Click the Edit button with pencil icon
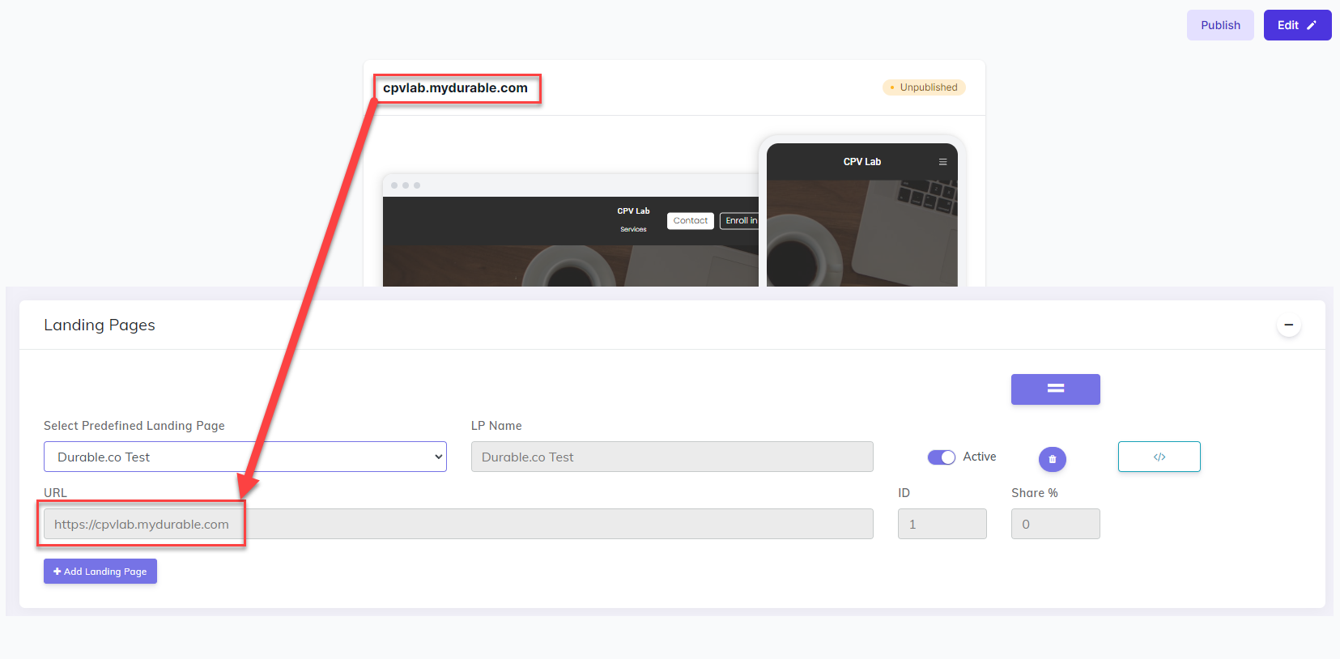The image size is (1340, 659). tap(1297, 25)
